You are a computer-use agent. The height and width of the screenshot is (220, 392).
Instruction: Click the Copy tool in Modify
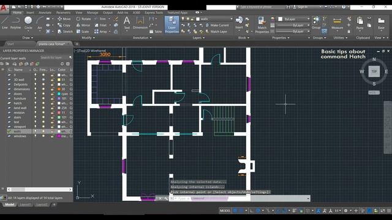click(64, 25)
